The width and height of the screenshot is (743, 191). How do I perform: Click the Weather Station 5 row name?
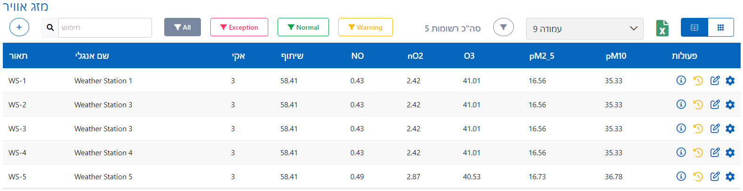(103, 177)
